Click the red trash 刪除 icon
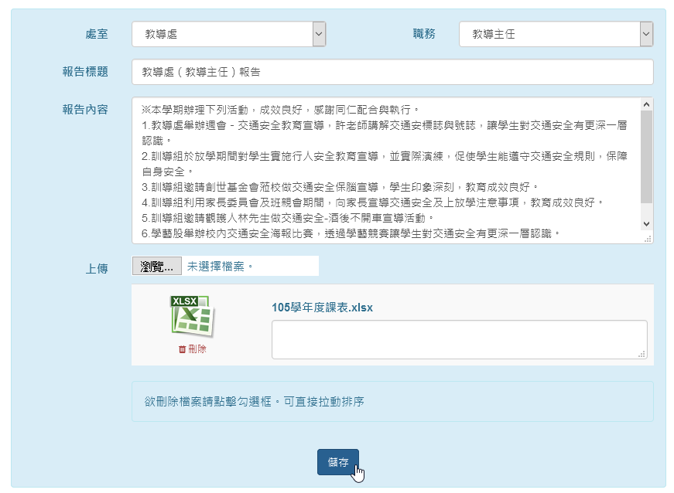The height and width of the screenshot is (493, 674). click(x=183, y=349)
